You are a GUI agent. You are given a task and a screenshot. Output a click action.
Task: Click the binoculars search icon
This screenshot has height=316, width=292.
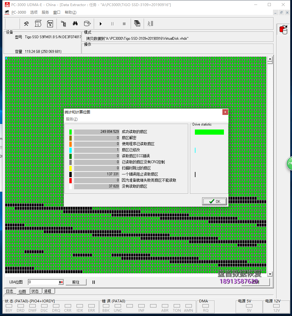pos(75,24)
